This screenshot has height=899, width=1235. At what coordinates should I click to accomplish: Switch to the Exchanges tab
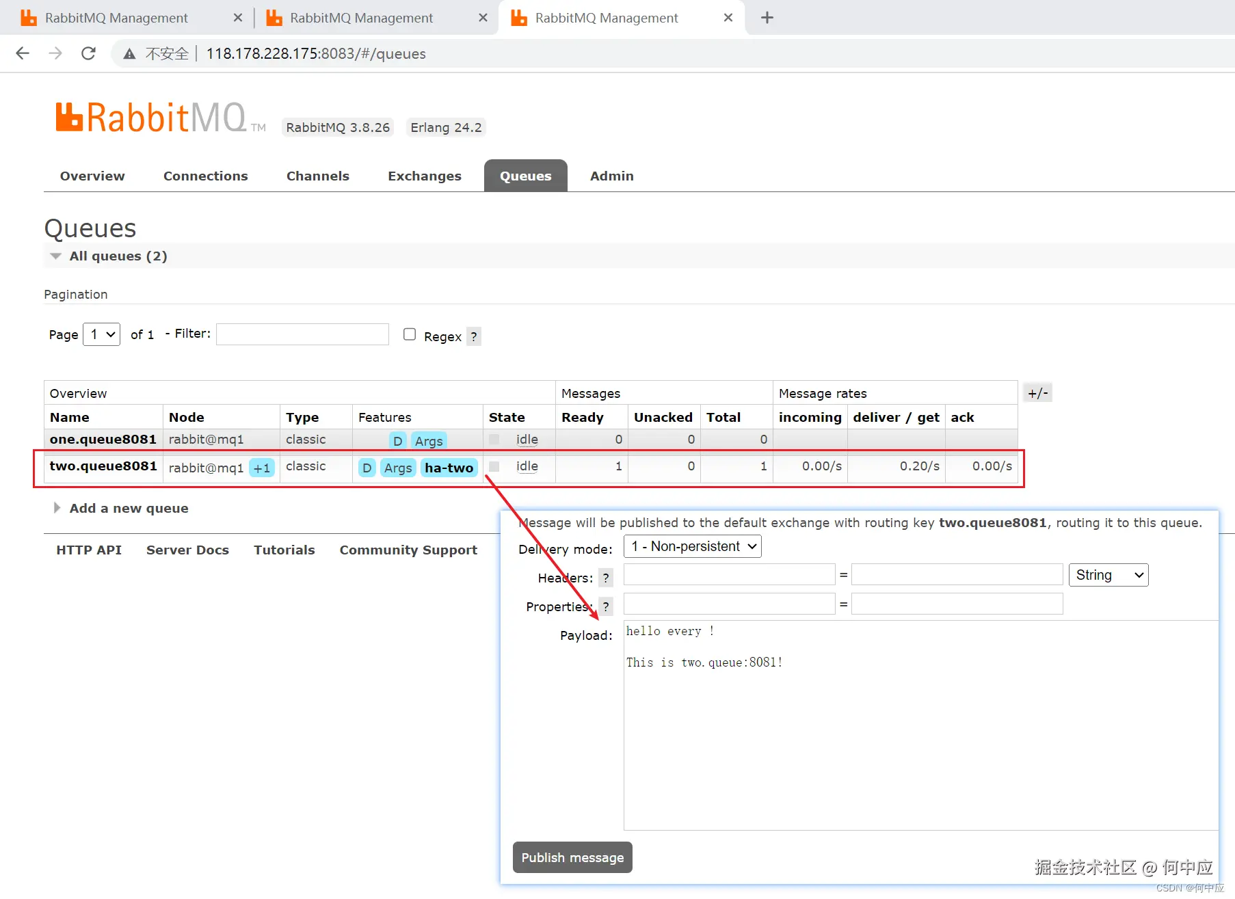click(x=425, y=176)
